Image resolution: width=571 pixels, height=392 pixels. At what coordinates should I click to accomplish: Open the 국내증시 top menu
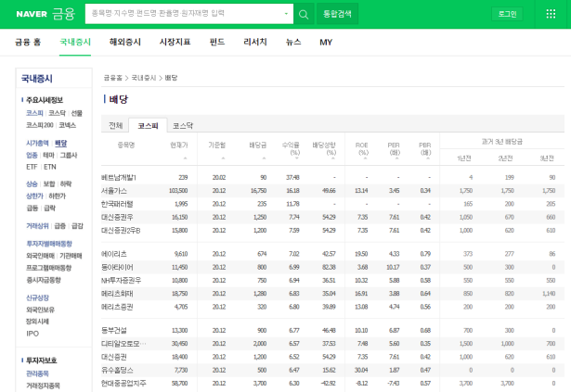(75, 43)
